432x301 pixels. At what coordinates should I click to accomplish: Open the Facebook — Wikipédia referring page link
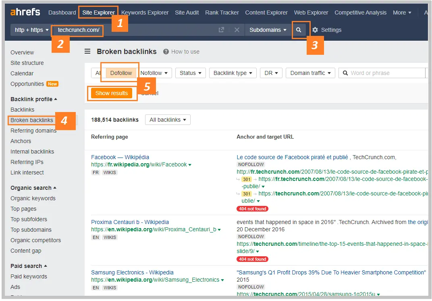point(120,157)
